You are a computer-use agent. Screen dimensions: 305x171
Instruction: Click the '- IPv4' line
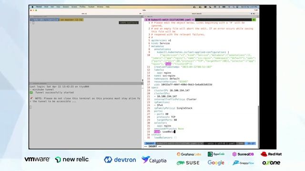(x=158, y=105)
